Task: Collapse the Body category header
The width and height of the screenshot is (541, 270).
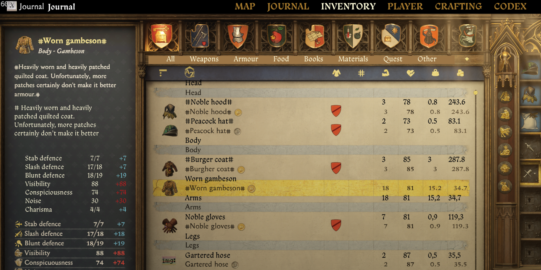Action: 311,150
